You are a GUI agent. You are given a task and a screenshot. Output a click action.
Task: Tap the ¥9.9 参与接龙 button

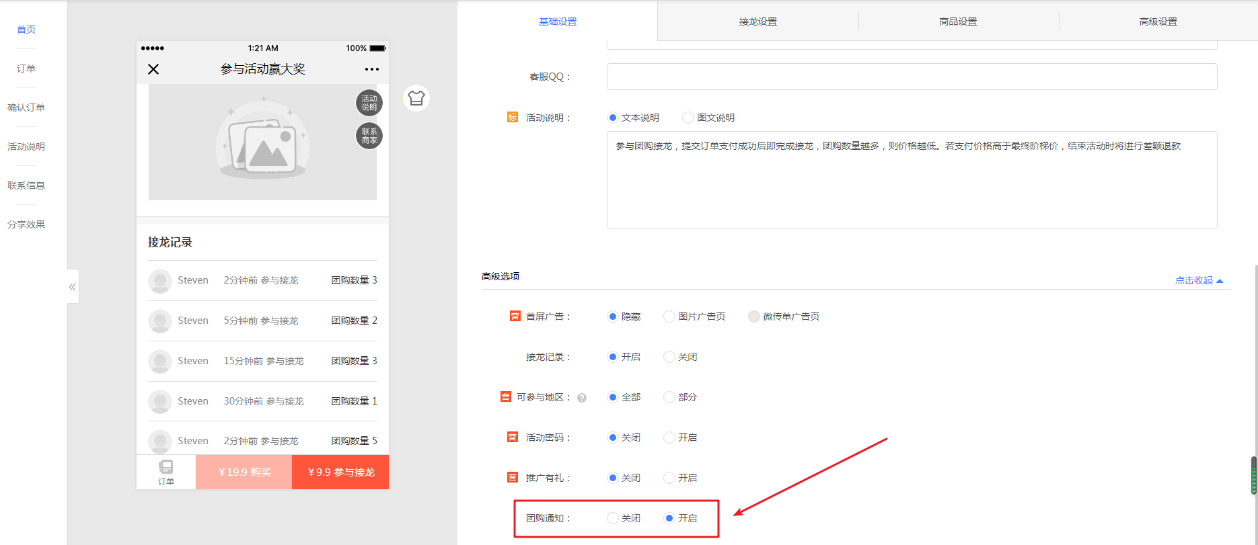tap(340, 472)
